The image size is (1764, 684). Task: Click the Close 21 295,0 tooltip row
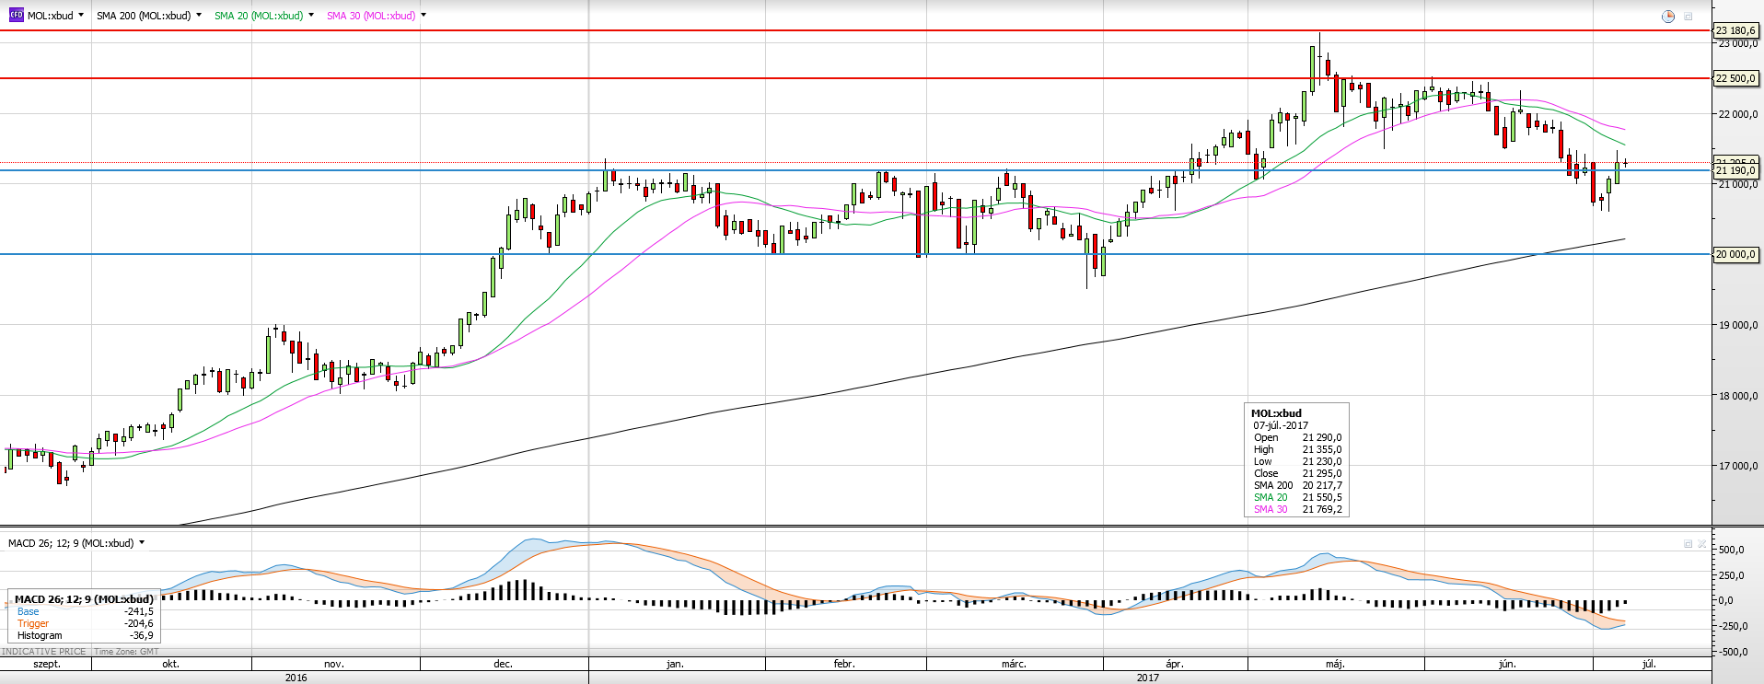click(x=1297, y=473)
